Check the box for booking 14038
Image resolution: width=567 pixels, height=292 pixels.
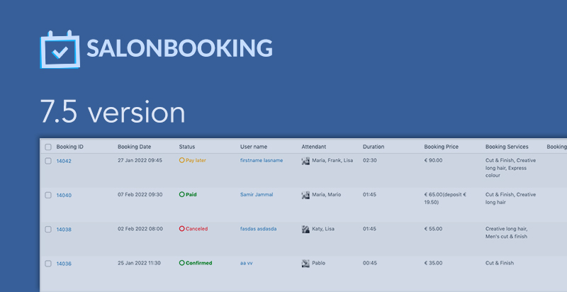48,229
